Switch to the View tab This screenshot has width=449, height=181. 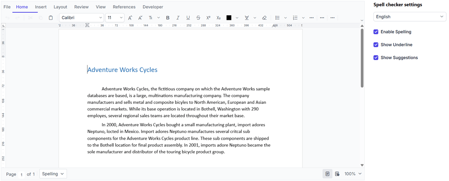(101, 7)
